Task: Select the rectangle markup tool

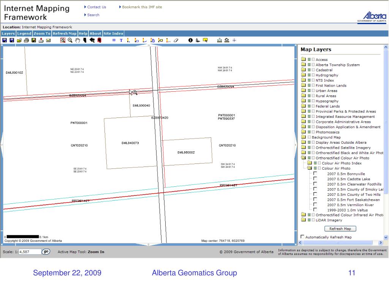Action: click(x=136, y=40)
